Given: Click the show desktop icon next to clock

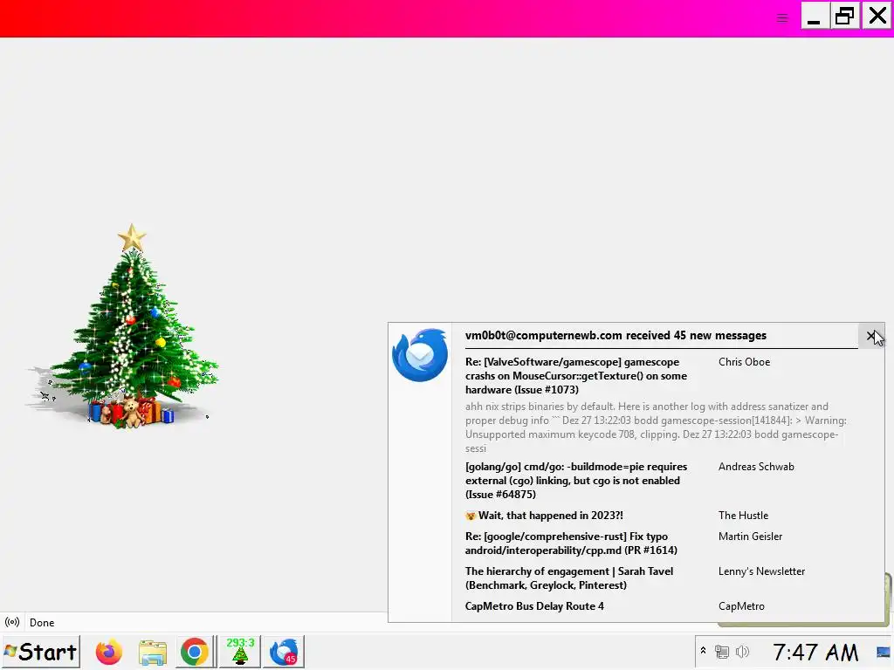Looking at the screenshot, I should pyautogui.click(x=884, y=652).
